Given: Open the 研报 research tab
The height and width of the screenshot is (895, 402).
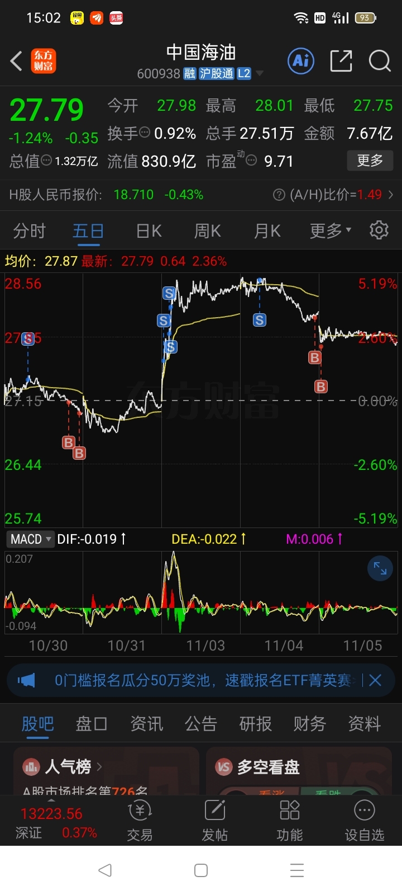Looking at the screenshot, I should (x=255, y=724).
